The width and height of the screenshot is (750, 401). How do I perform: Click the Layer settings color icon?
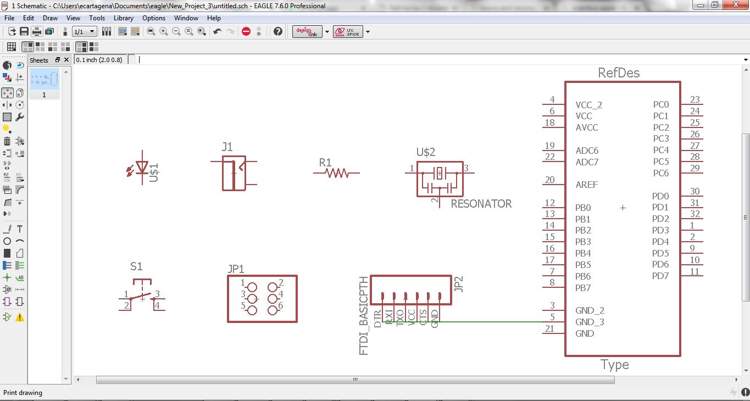click(x=7, y=77)
